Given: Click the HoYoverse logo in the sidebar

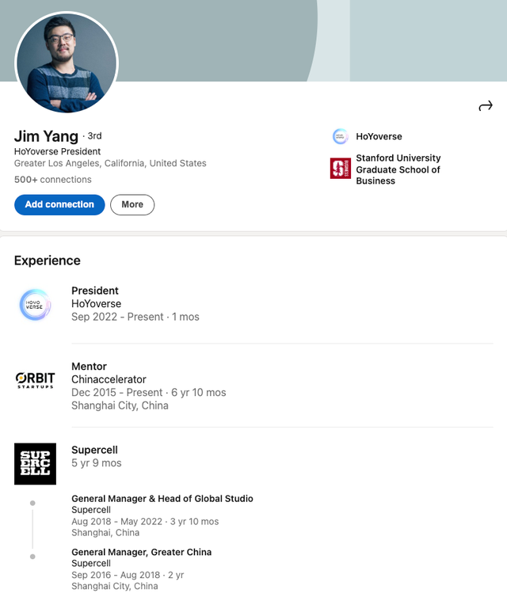Looking at the screenshot, I should (341, 136).
